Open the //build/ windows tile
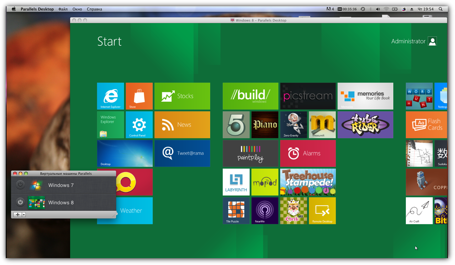The width and height of the screenshot is (455, 265). [250, 96]
